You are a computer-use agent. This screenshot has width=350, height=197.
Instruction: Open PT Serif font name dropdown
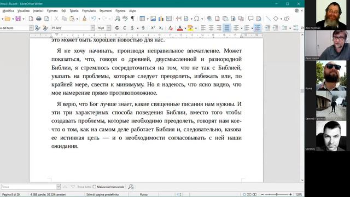coord(92,28)
